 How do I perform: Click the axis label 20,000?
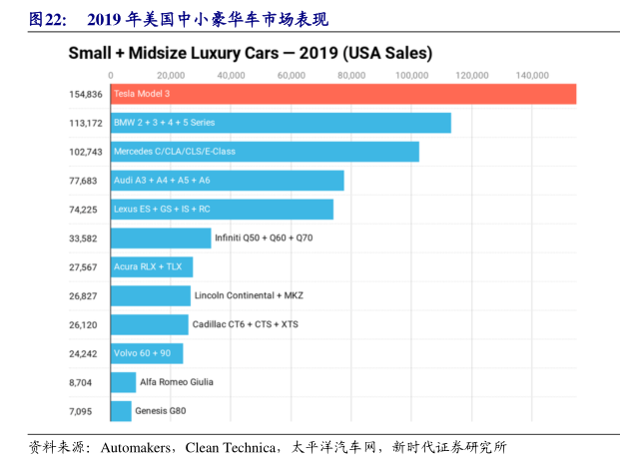171,76
